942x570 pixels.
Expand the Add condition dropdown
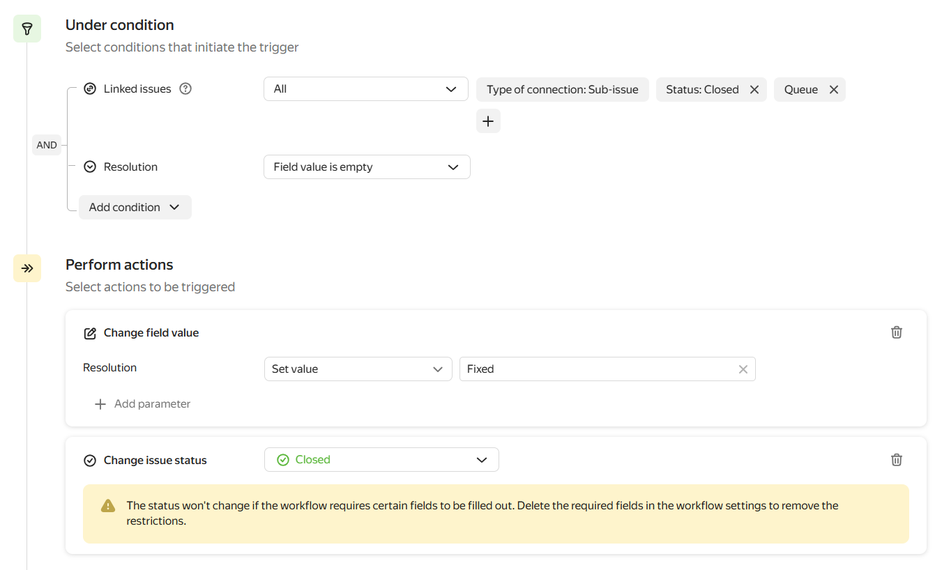click(135, 208)
